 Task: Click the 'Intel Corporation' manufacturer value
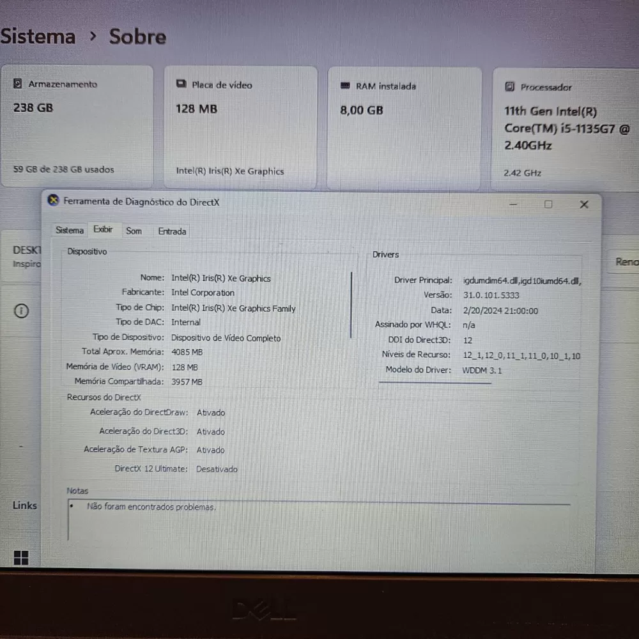tap(203, 293)
